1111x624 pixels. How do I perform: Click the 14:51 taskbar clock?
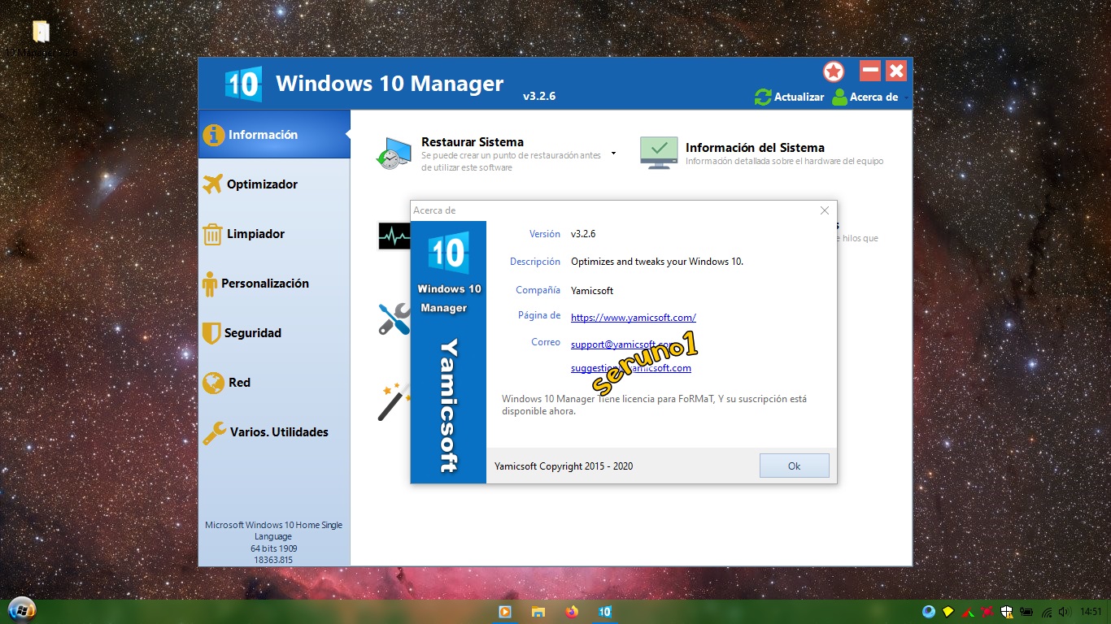(x=1091, y=611)
